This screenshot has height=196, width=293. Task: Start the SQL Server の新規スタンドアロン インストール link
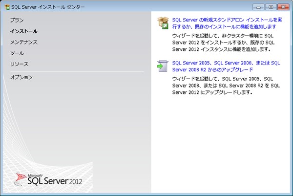[x=227, y=23]
